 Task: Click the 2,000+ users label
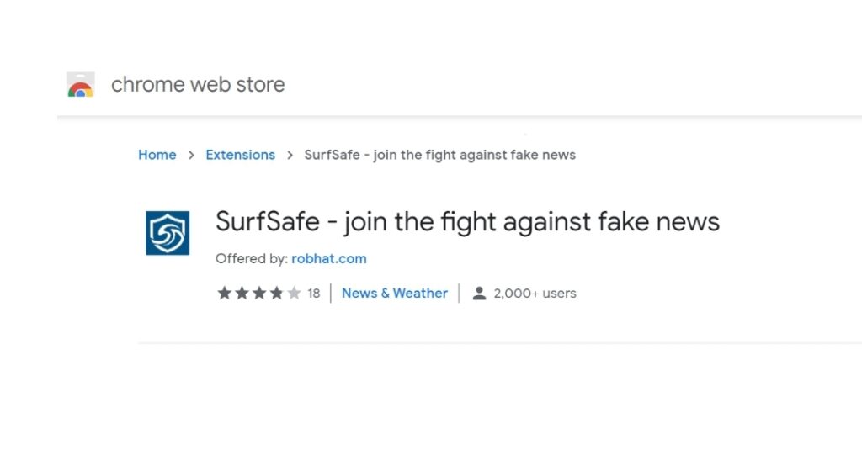535,294
